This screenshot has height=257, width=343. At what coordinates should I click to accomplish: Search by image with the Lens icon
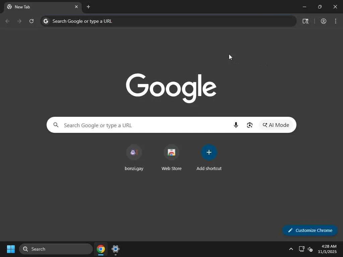point(250,125)
